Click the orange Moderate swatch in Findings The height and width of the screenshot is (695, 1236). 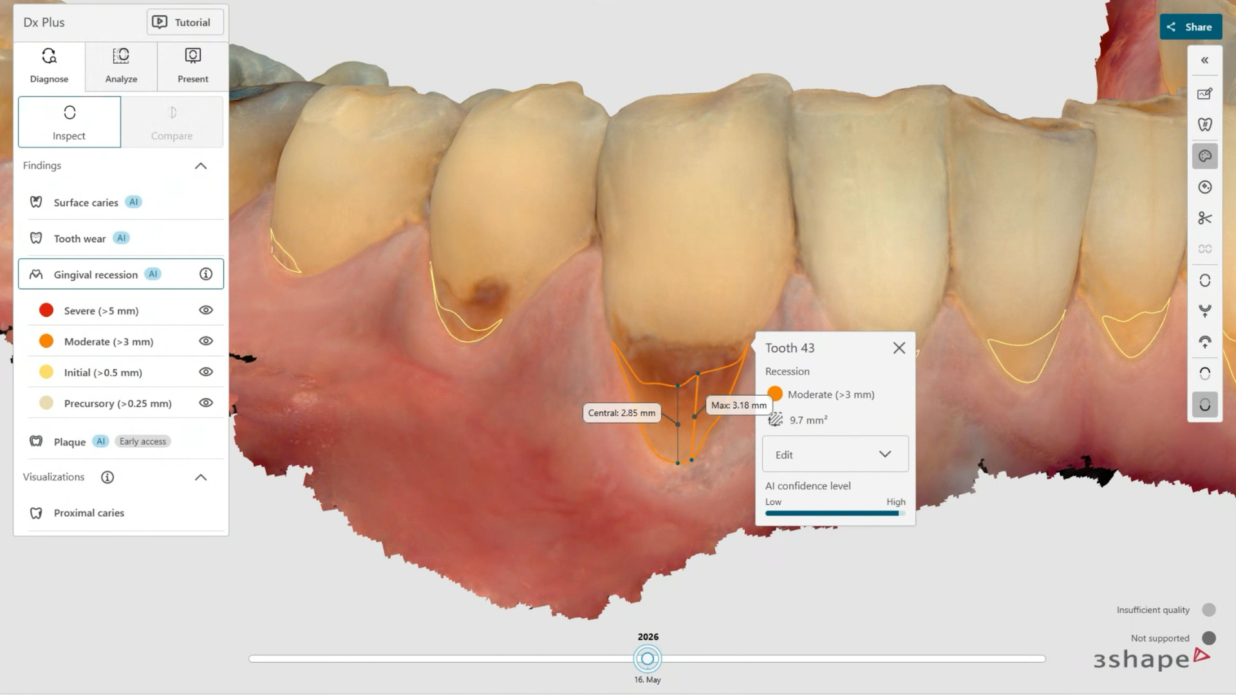click(46, 341)
